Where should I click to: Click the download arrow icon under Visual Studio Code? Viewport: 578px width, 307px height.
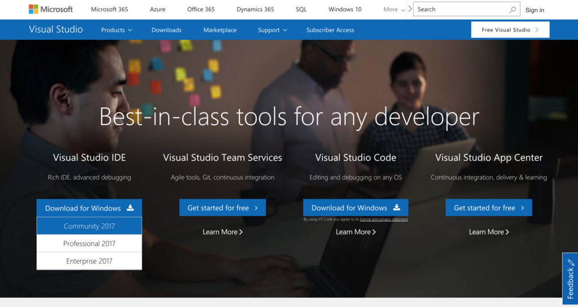click(x=397, y=208)
